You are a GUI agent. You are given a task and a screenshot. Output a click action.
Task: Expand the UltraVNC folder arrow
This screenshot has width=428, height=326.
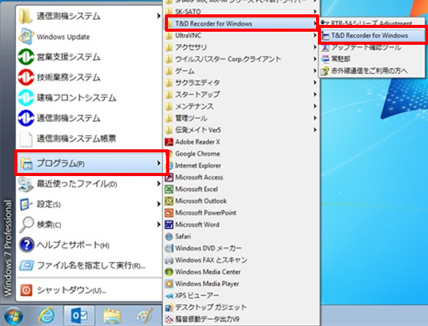[315, 35]
